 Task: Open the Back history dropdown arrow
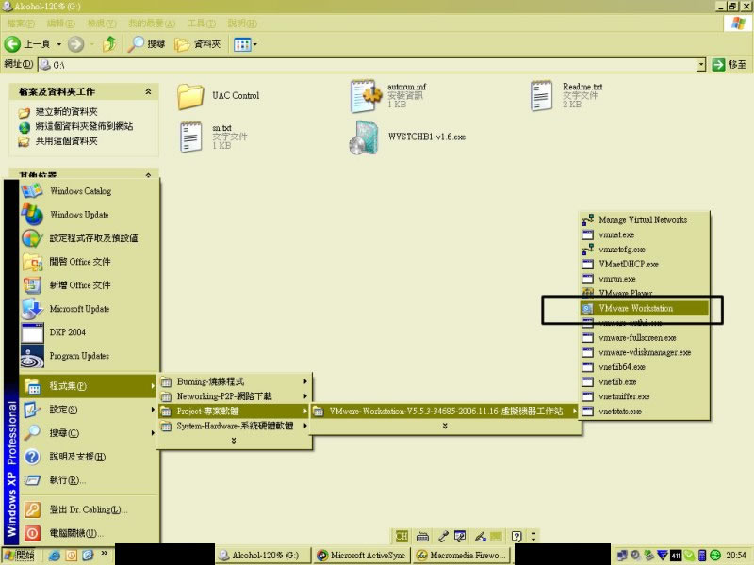click(59, 44)
